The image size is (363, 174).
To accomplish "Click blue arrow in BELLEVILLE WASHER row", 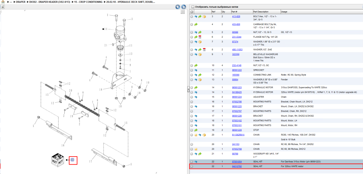I will coord(196,54).
